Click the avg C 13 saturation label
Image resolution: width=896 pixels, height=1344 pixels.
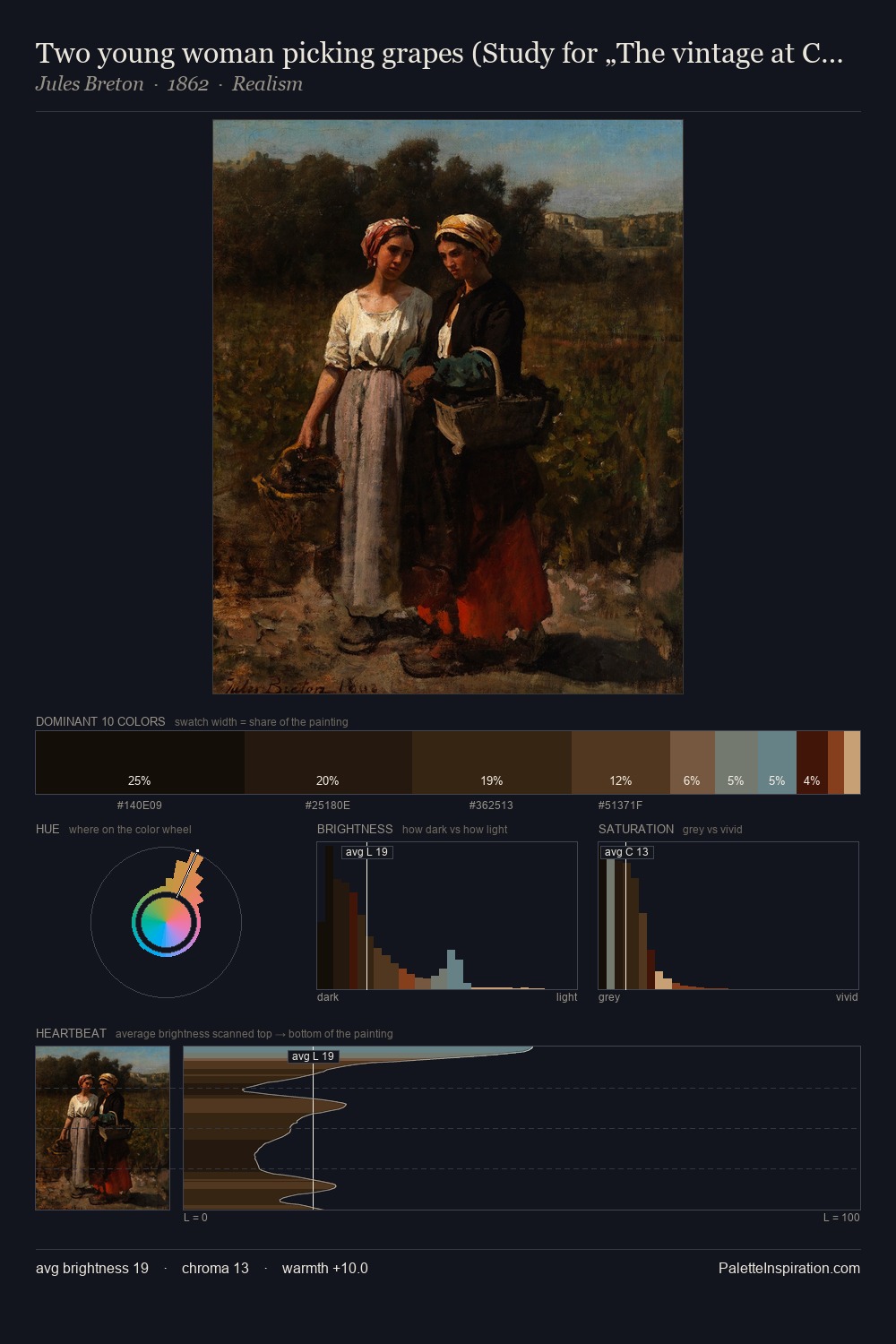tap(626, 852)
